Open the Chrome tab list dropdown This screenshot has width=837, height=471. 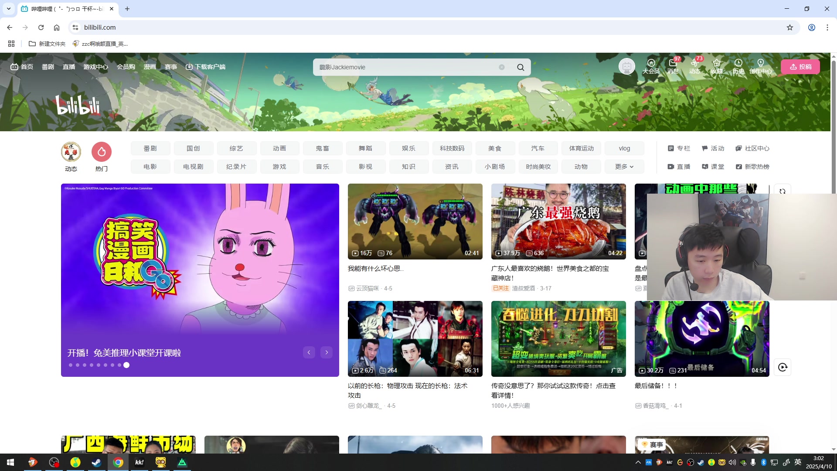tap(8, 9)
